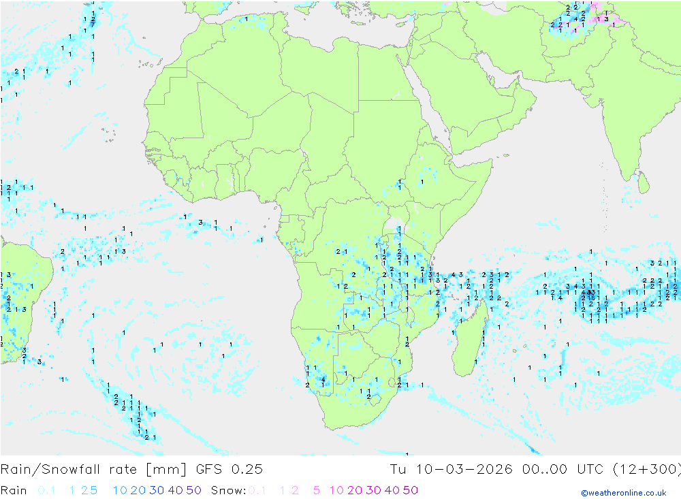Select Snow legend value 0.1
Image resolution: width=681 pixels, height=499 pixels.
click(x=257, y=490)
